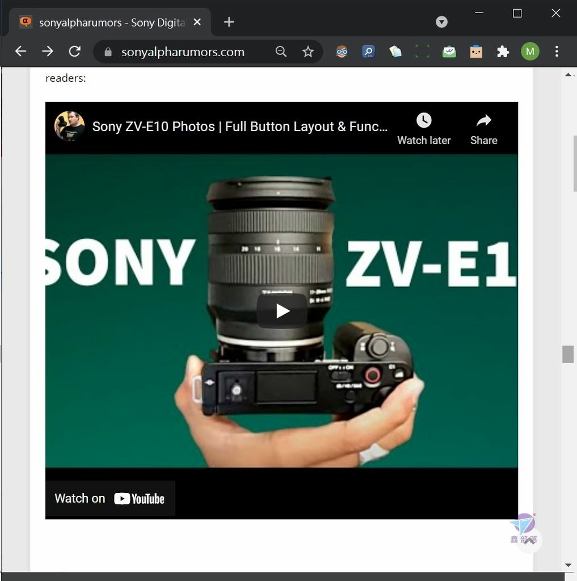Screen dimensions: 577x581
Task: Click the page scrollbar down arrow
Action: point(568,565)
